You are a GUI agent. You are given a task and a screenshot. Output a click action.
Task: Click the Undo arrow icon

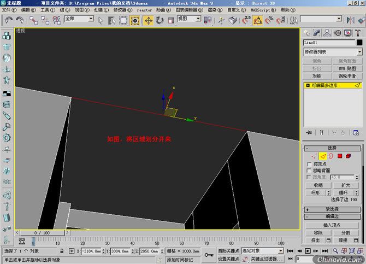pos(8,20)
